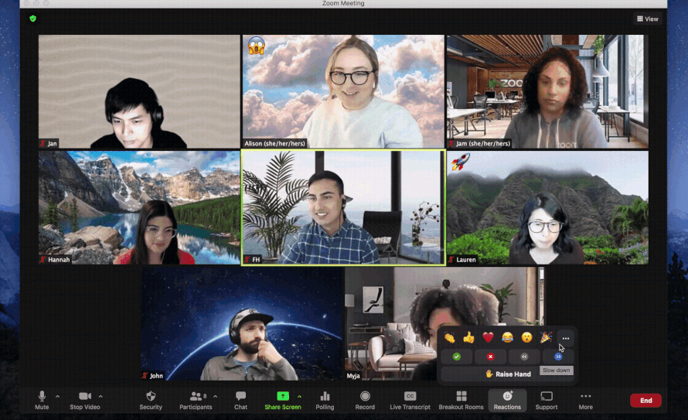Image resolution: width=688 pixels, height=420 pixels.
Task: Start Record
Action: click(x=365, y=400)
